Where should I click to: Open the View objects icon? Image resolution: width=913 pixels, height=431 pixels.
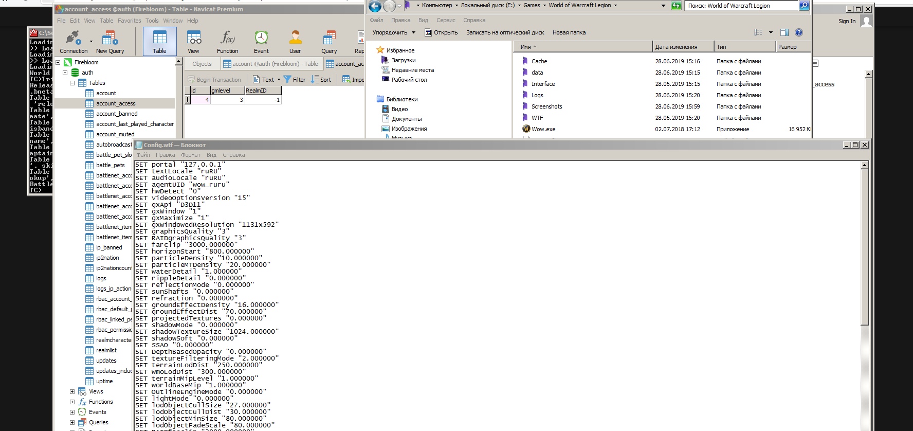pos(193,42)
